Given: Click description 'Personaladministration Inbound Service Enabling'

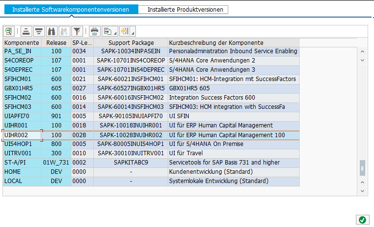Looking at the screenshot, I should point(233,51).
